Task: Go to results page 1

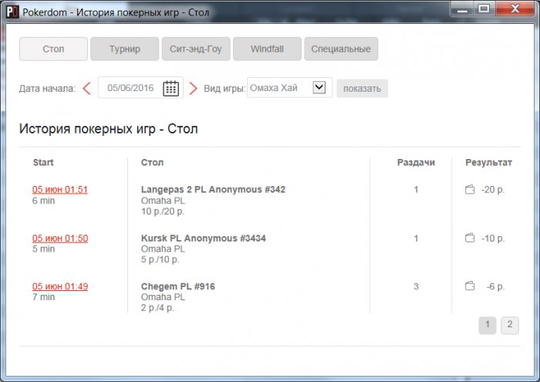Action: [x=488, y=325]
